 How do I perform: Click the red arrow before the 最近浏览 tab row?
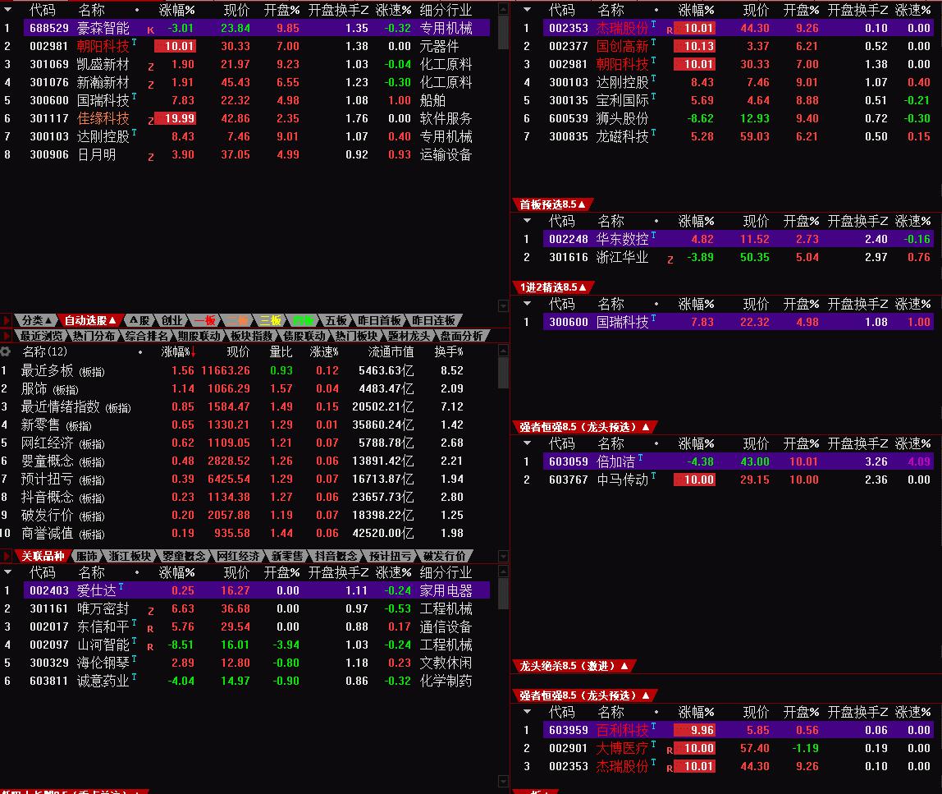(x=7, y=336)
